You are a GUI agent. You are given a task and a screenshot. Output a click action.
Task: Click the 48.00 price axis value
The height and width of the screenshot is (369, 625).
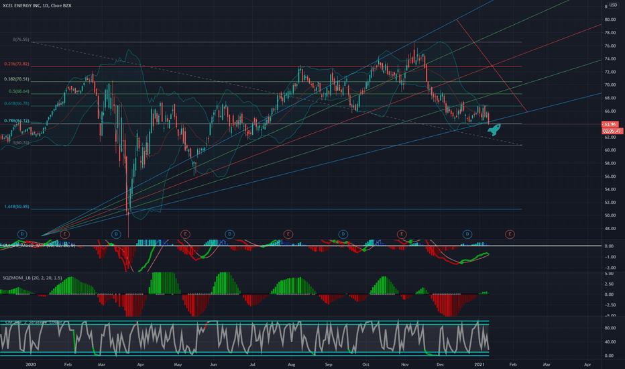point(610,229)
